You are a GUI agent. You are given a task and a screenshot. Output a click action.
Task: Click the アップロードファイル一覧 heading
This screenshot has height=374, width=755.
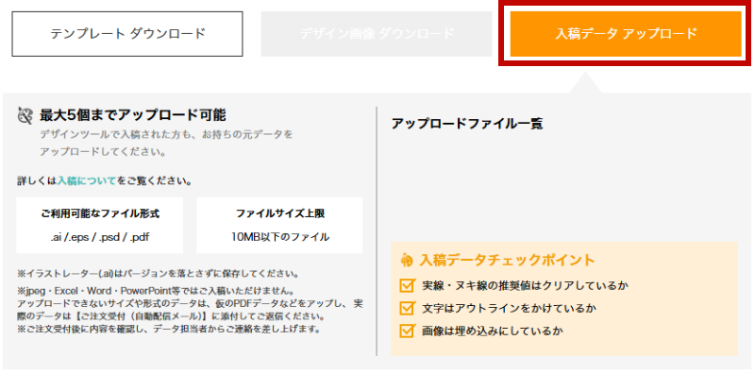point(467,124)
